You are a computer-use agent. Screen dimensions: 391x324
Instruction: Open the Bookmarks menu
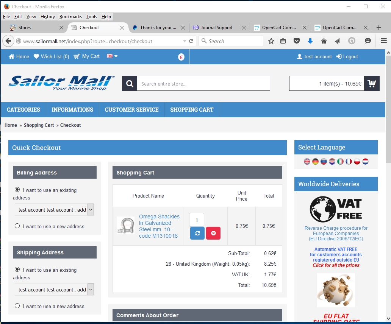pos(70,17)
